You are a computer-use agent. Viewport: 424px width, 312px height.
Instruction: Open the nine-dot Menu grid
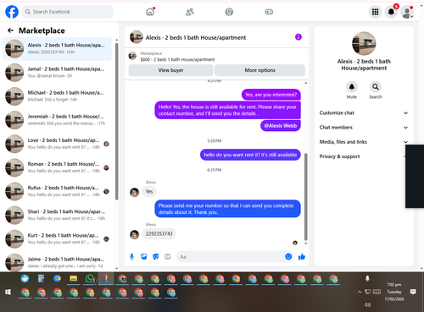(x=375, y=12)
